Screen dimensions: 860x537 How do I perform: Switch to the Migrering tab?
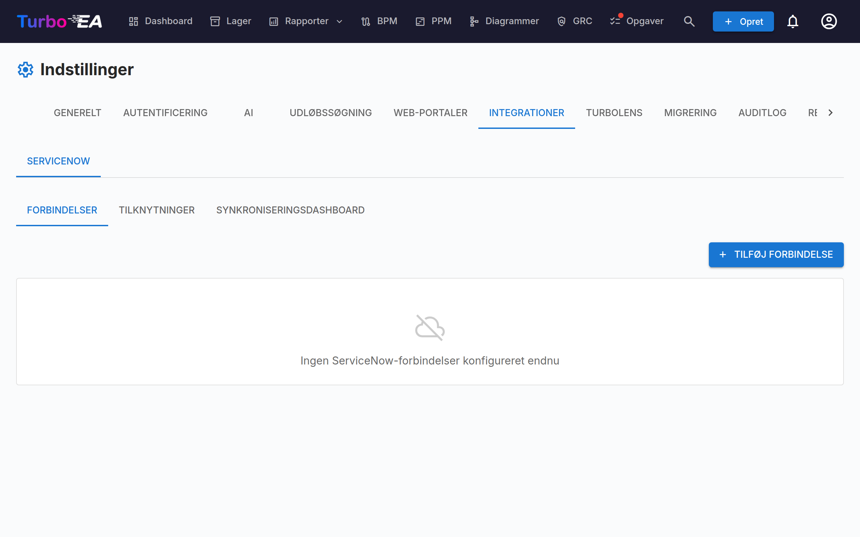coord(690,112)
